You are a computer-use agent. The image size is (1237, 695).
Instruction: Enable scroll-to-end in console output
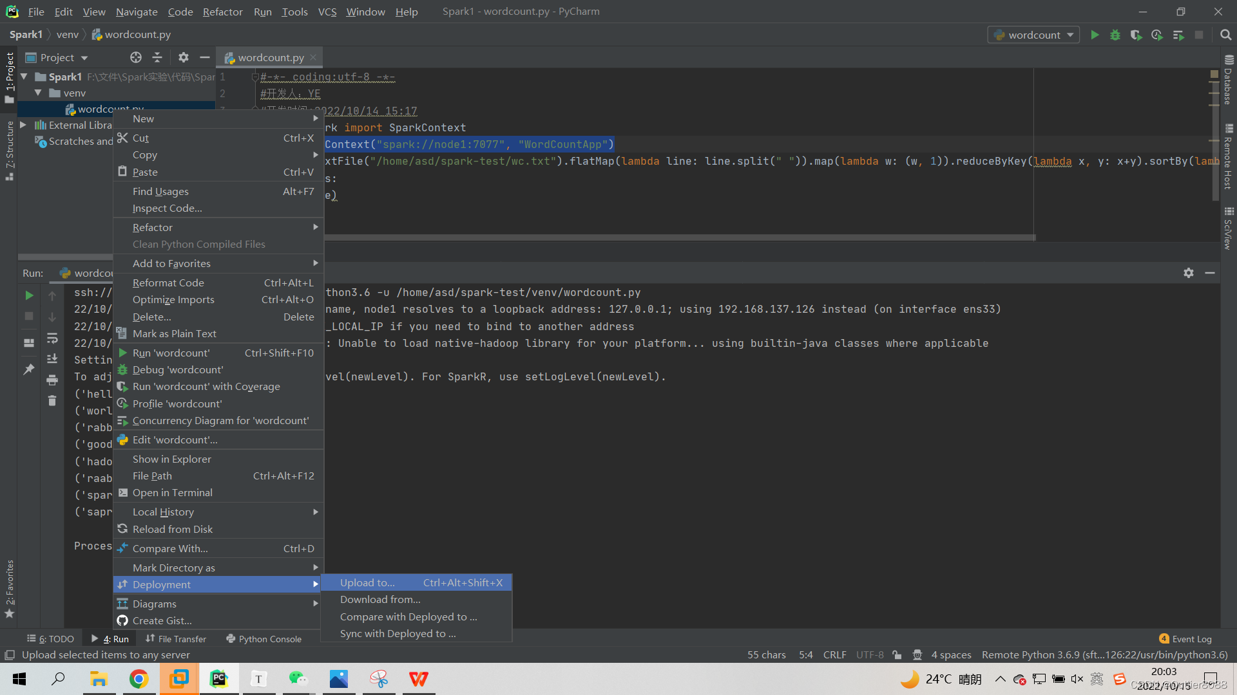click(52, 358)
